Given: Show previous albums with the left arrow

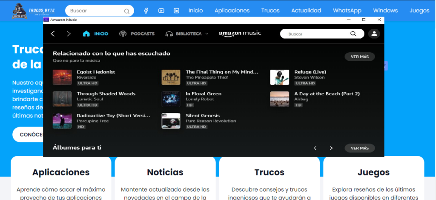Looking at the screenshot, I should pyautogui.click(x=315, y=148).
